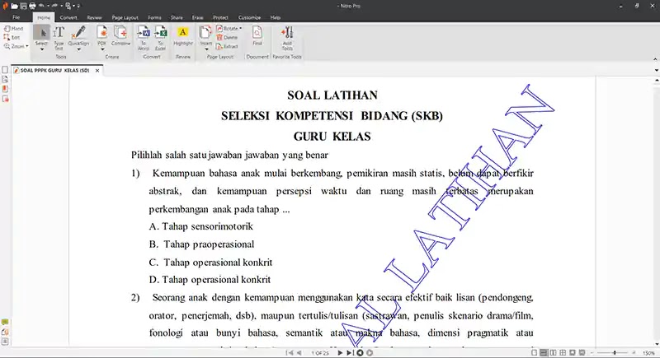Open the Customize ribbon tab
Screen dimensions: 660x358
coord(250,17)
